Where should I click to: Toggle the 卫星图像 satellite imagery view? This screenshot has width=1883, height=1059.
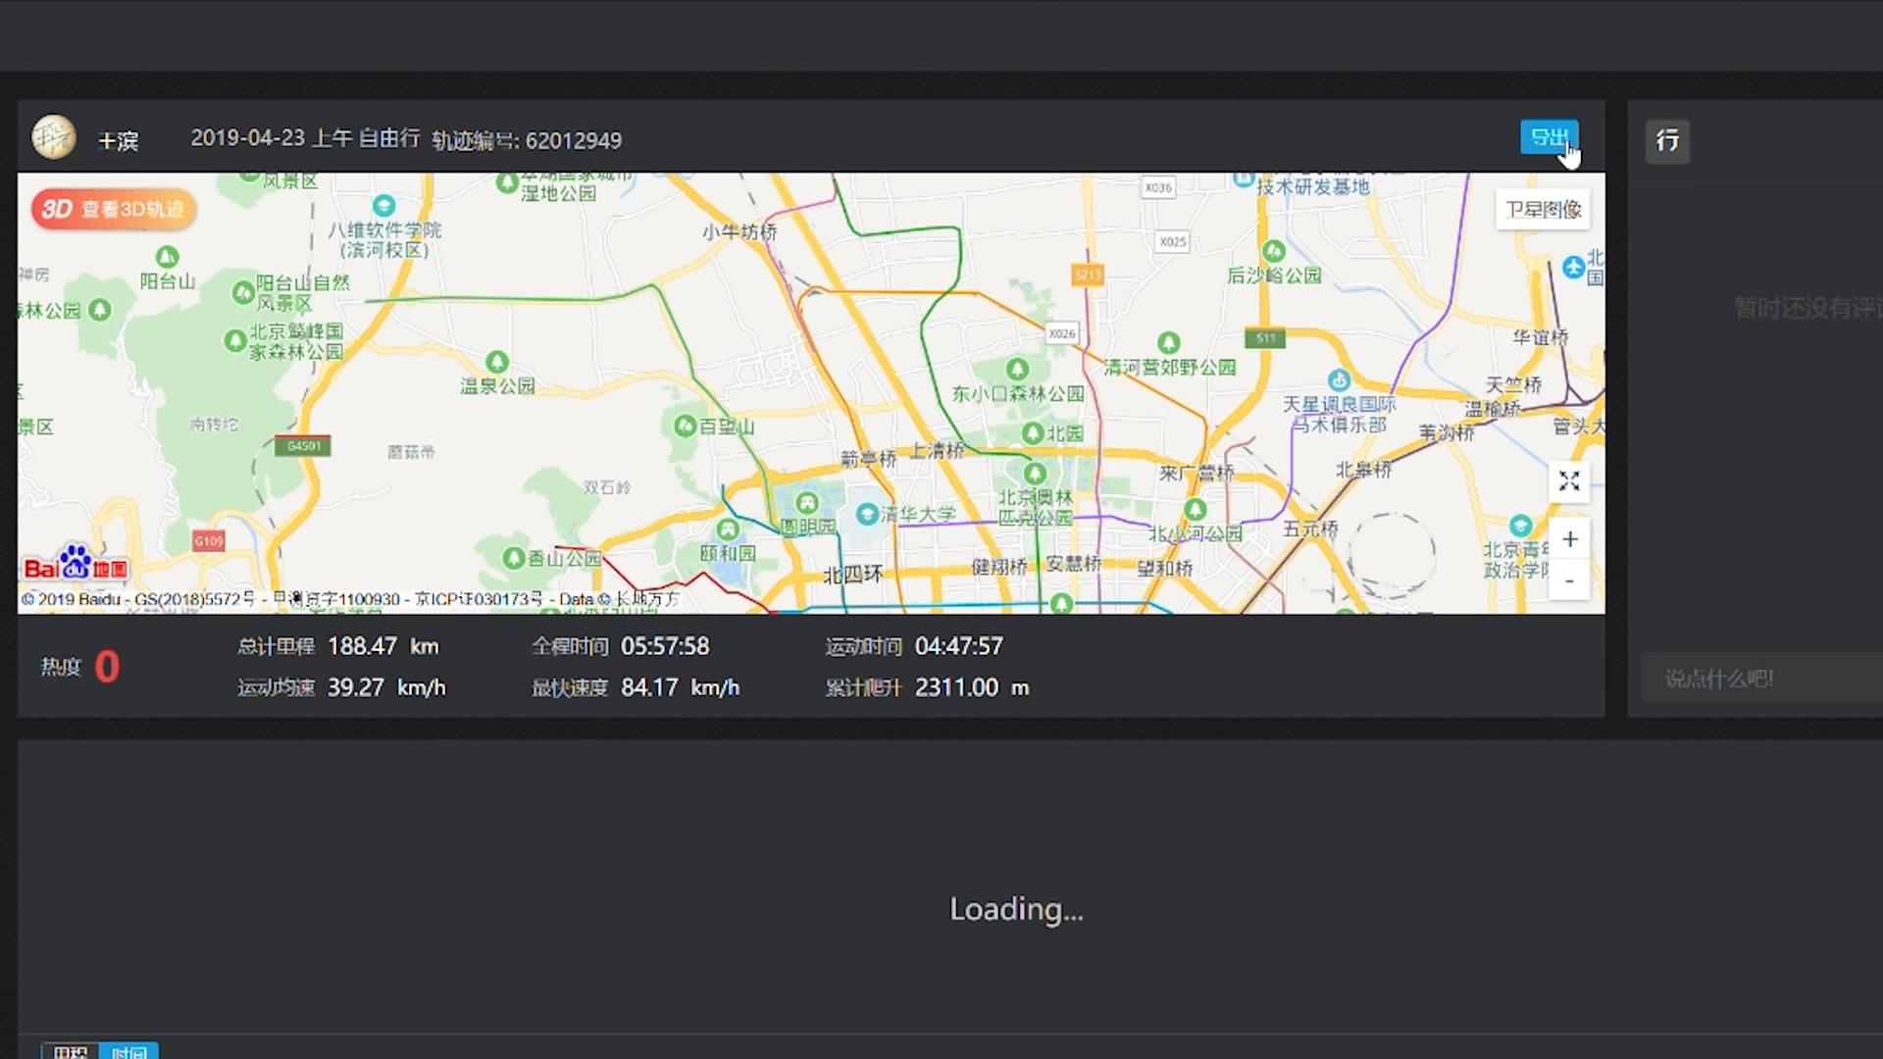pyautogui.click(x=1542, y=209)
